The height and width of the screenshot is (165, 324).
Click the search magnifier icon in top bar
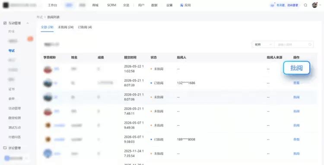point(305,5)
